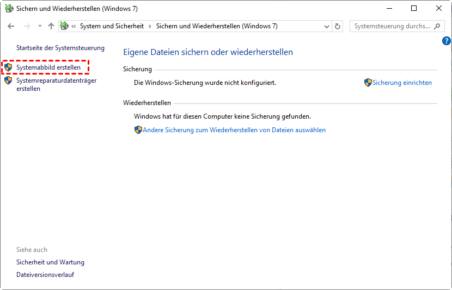Click the blue help question mark icon
The height and width of the screenshot is (290, 452).
tap(446, 41)
